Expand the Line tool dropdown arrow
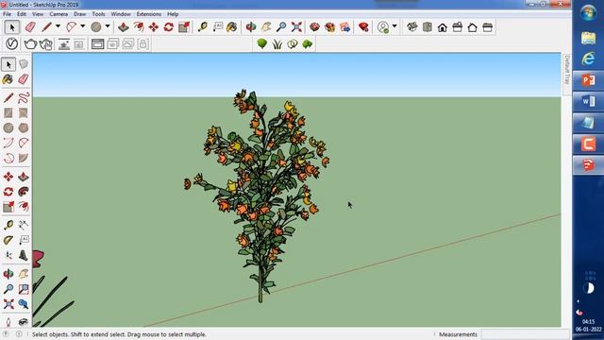The width and height of the screenshot is (604, 340). (58, 26)
